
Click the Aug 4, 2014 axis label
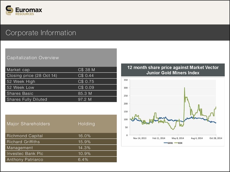tap(197, 138)
